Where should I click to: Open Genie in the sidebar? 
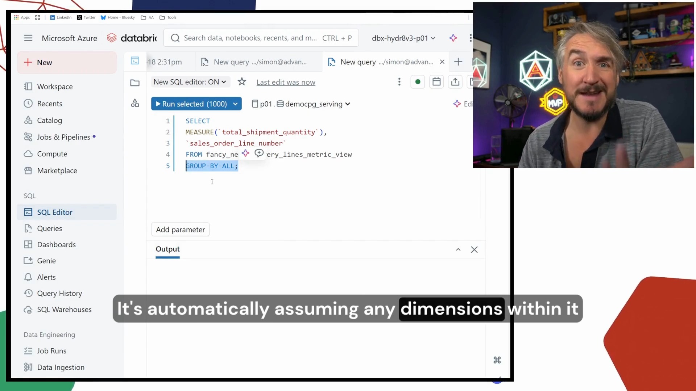point(67,261)
